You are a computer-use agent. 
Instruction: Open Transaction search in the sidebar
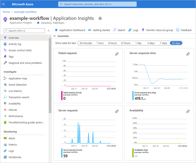(x=19, y=97)
